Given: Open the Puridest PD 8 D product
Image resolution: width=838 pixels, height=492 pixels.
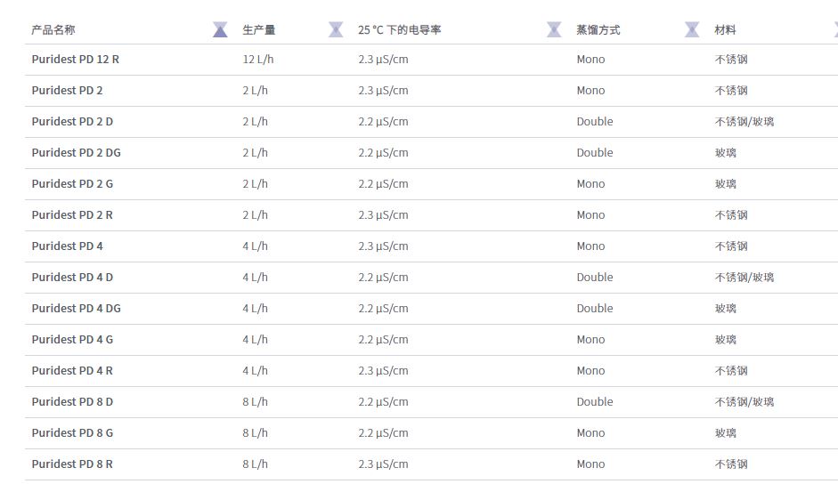Looking at the screenshot, I should (x=72, y=402).
